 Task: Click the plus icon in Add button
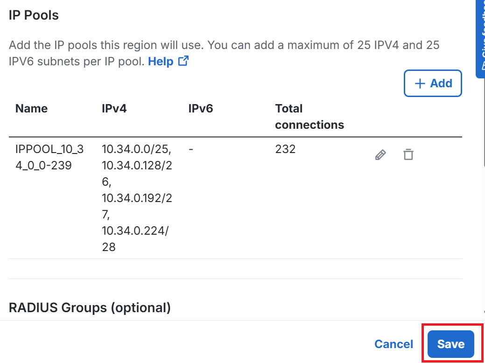click(420, 84)
